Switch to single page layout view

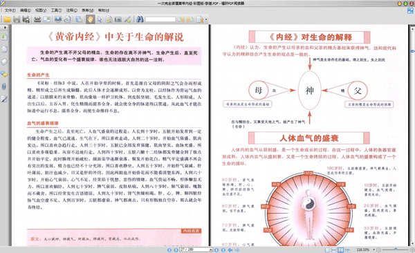(327, 250)
